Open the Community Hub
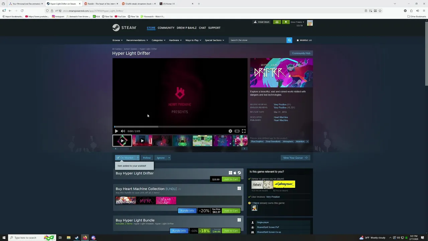 301,53
